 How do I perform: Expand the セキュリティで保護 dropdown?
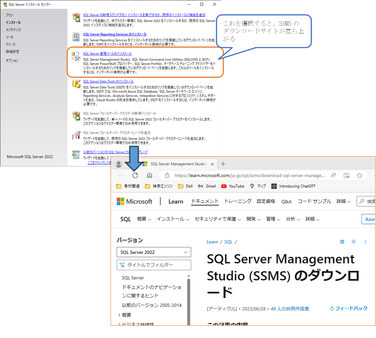click(218, 219)
